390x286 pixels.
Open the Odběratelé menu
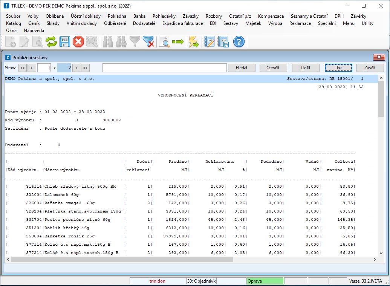click(x=115, y=23)
